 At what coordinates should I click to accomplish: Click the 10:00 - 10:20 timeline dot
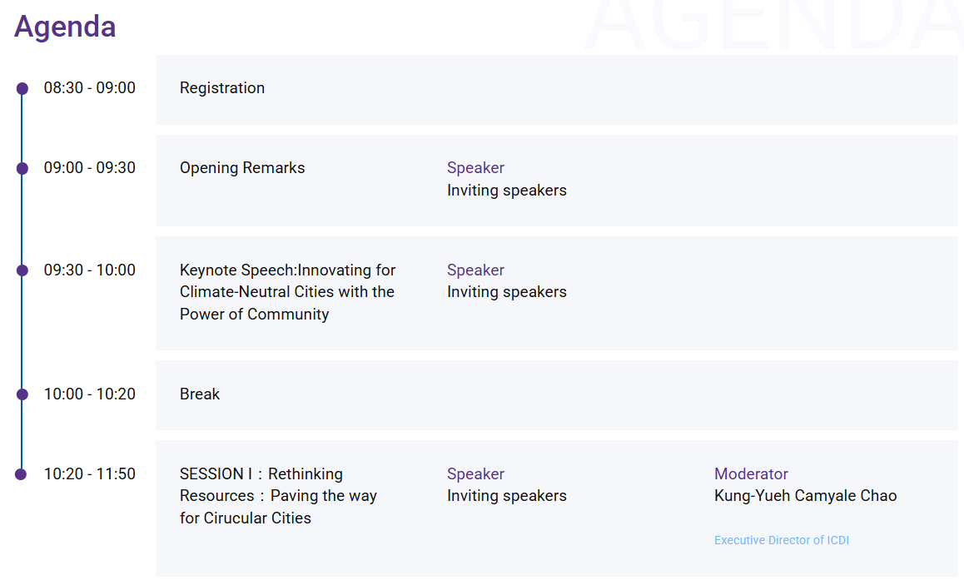pyautogui.click(x=22, y=394)
